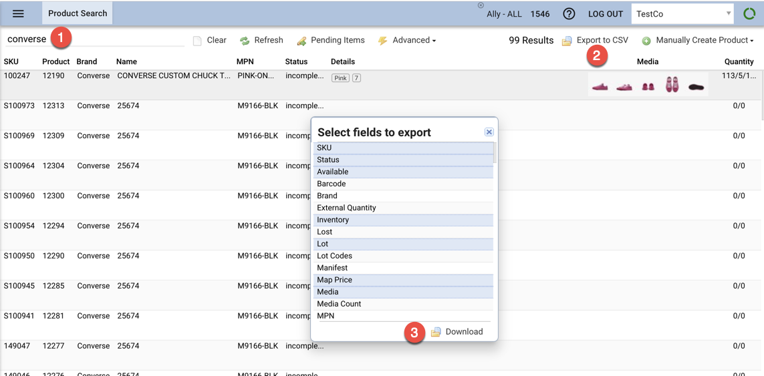764x376 pixels.
Task: Switch to the Product Search tab
Action: click(x=78, y=13)
